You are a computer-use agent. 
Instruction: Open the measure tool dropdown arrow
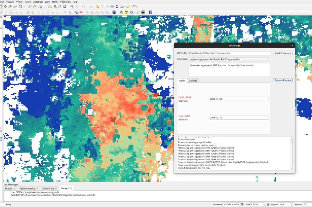[x=125, y=7]
